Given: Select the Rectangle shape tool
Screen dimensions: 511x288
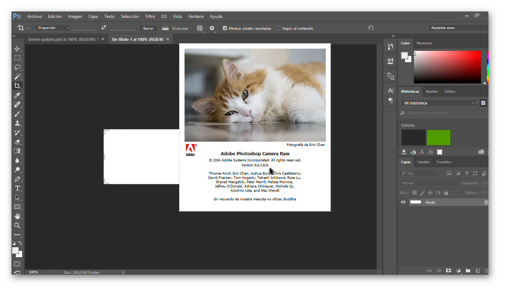Looking at the screenshot, I should (17, 207).
